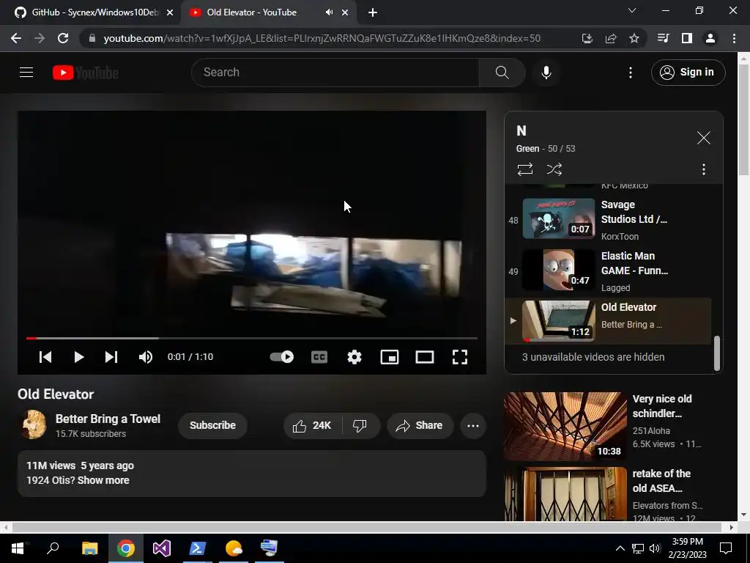Viewport: 750px width, 563px height.
Task: Click the install app icon in address bar
Action: (587, 38)
